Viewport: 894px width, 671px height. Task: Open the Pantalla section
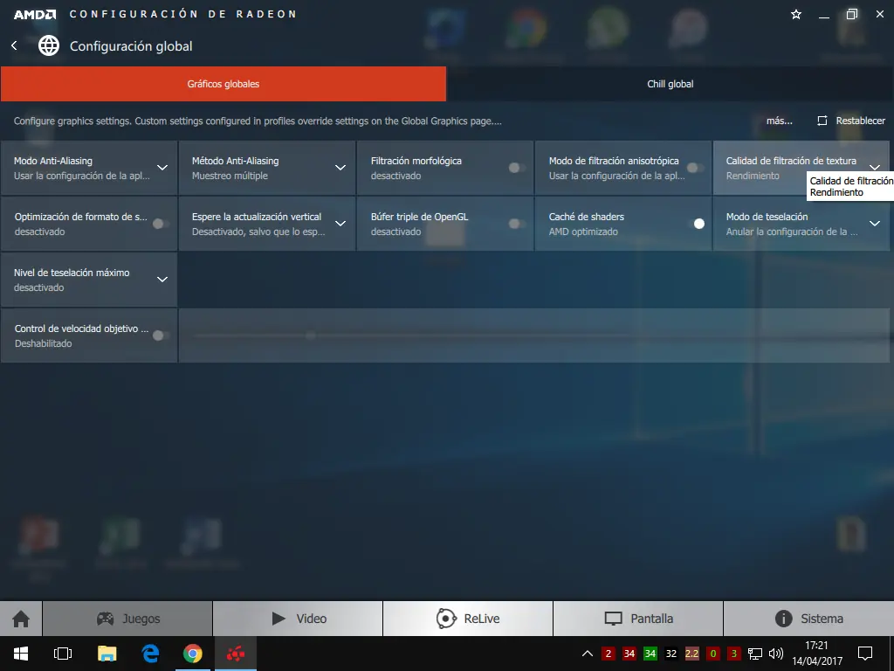pyautogui.click(x=638, y=619)
